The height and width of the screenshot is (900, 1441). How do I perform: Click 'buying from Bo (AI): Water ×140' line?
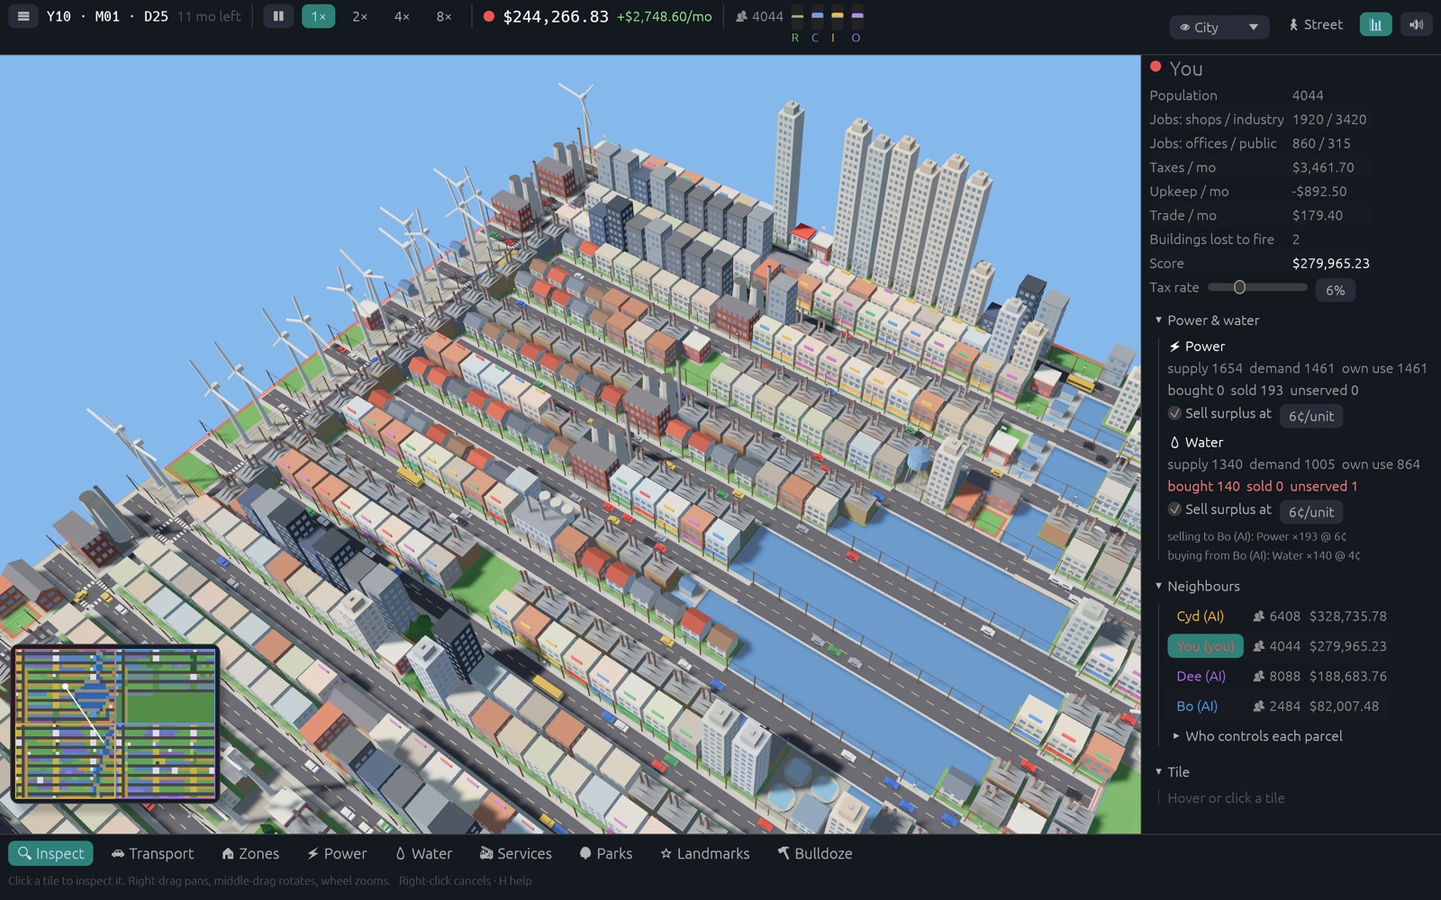point(1264,555)
